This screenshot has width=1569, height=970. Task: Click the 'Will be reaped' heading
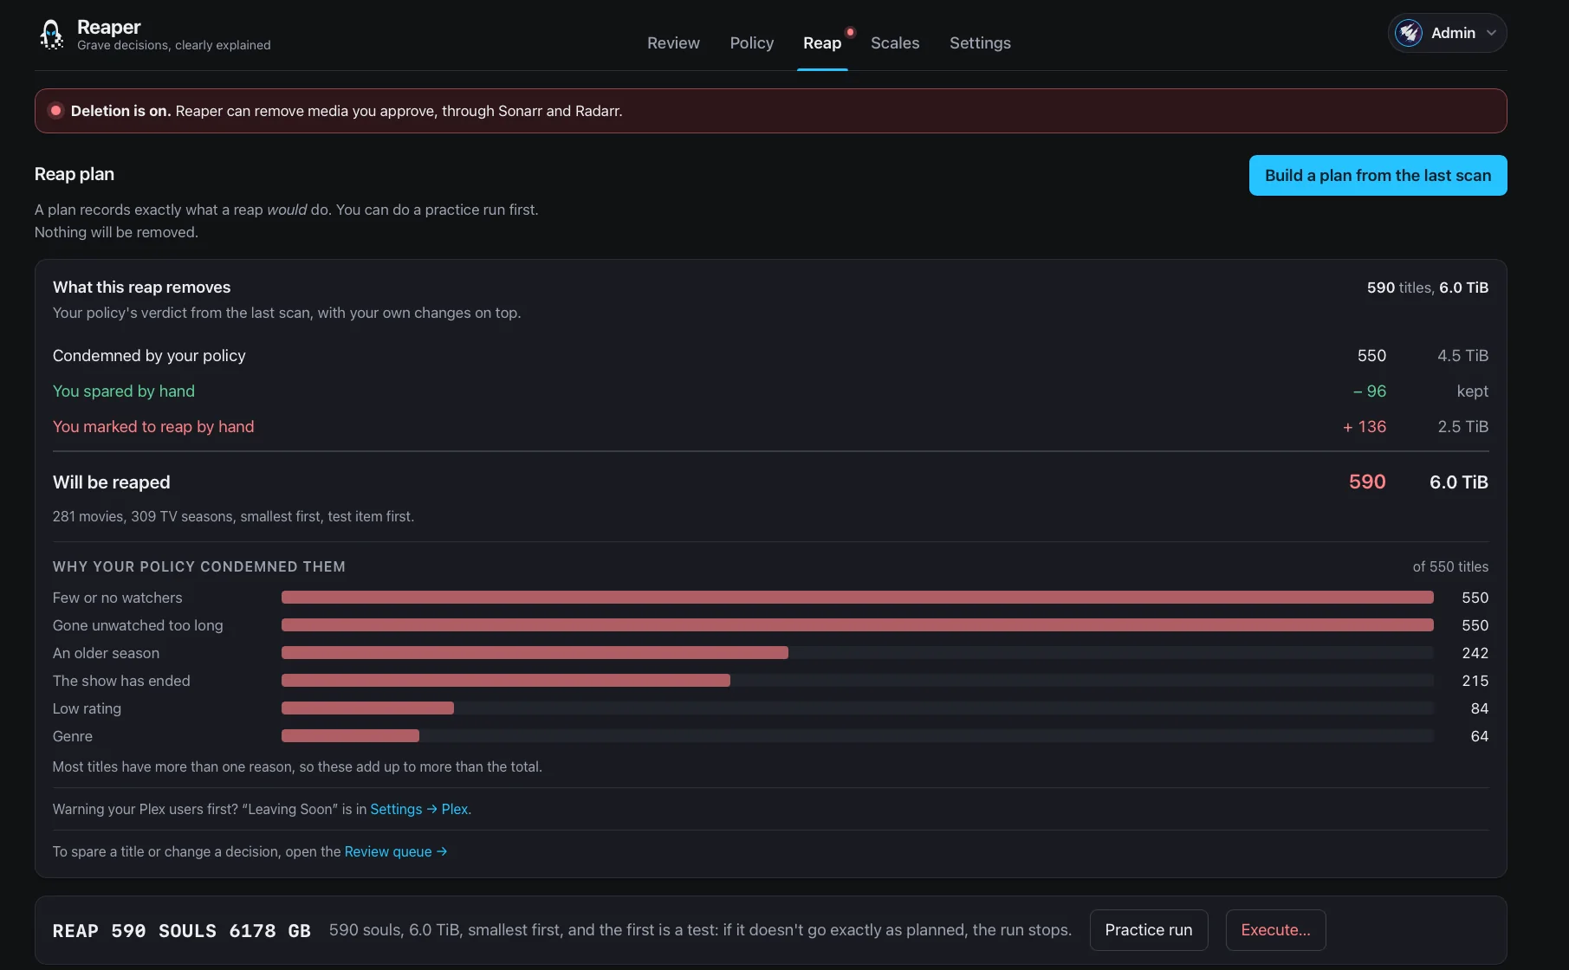click(111, 482)
